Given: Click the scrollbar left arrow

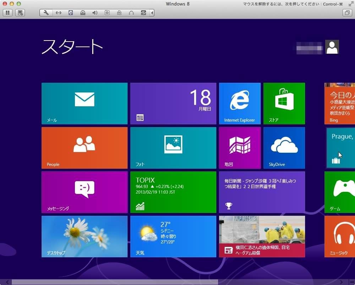Looking at the screenshot, I should click(7, 282).
